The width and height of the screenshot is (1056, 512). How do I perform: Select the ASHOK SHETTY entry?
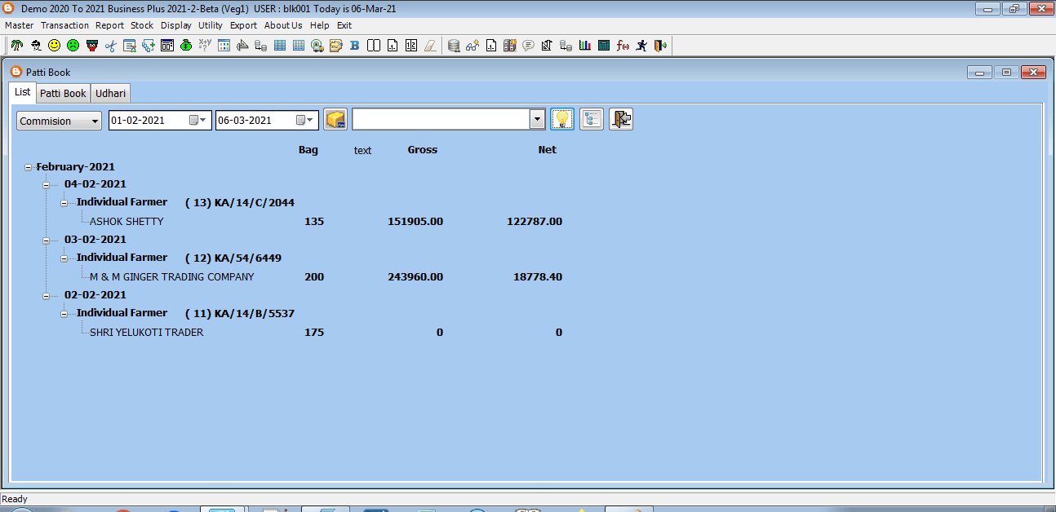(x=126, y=222)
